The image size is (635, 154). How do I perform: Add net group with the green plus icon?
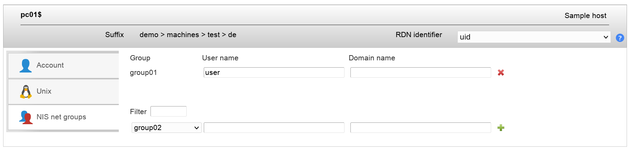coord(501,128)
